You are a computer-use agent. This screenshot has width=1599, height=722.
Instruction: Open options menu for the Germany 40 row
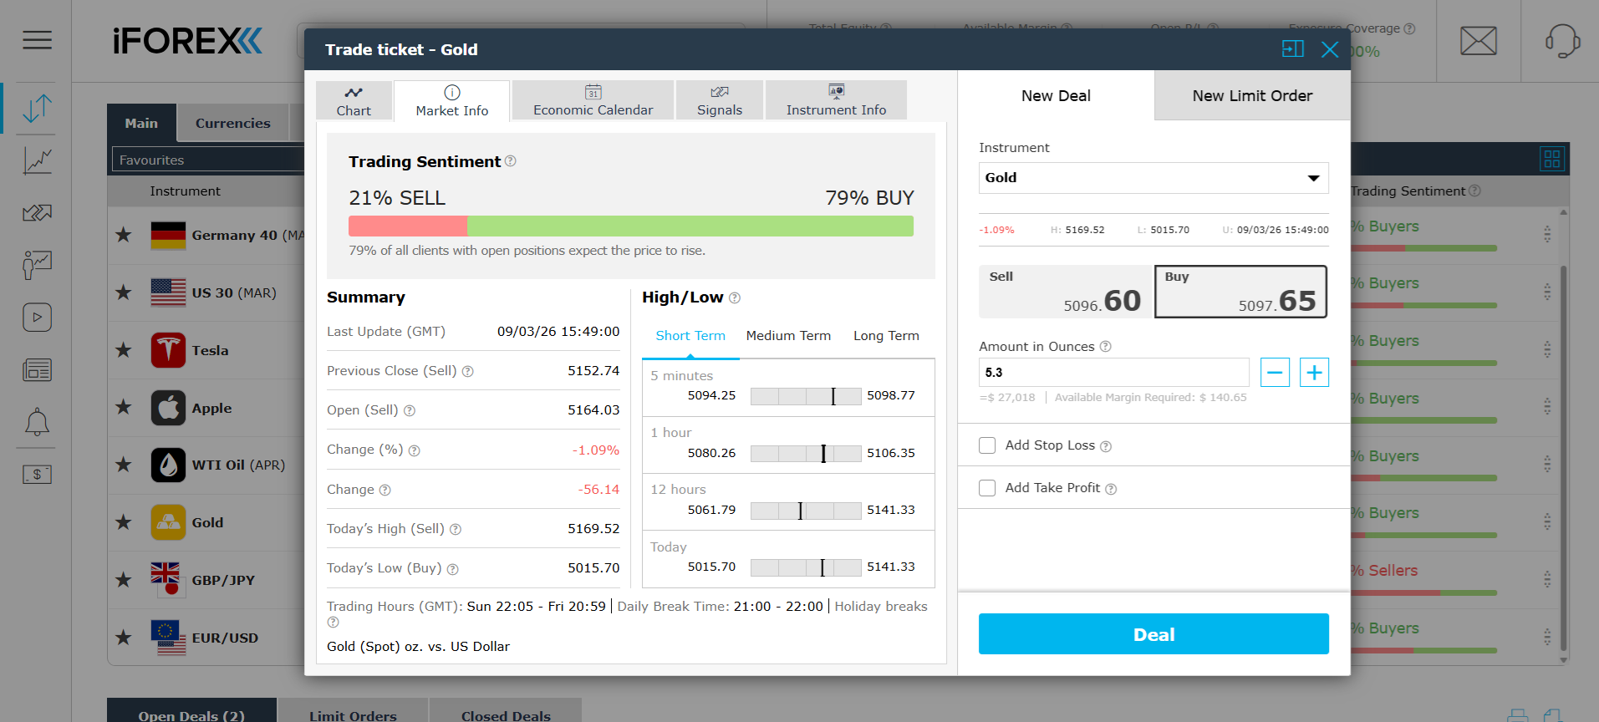1547,235
